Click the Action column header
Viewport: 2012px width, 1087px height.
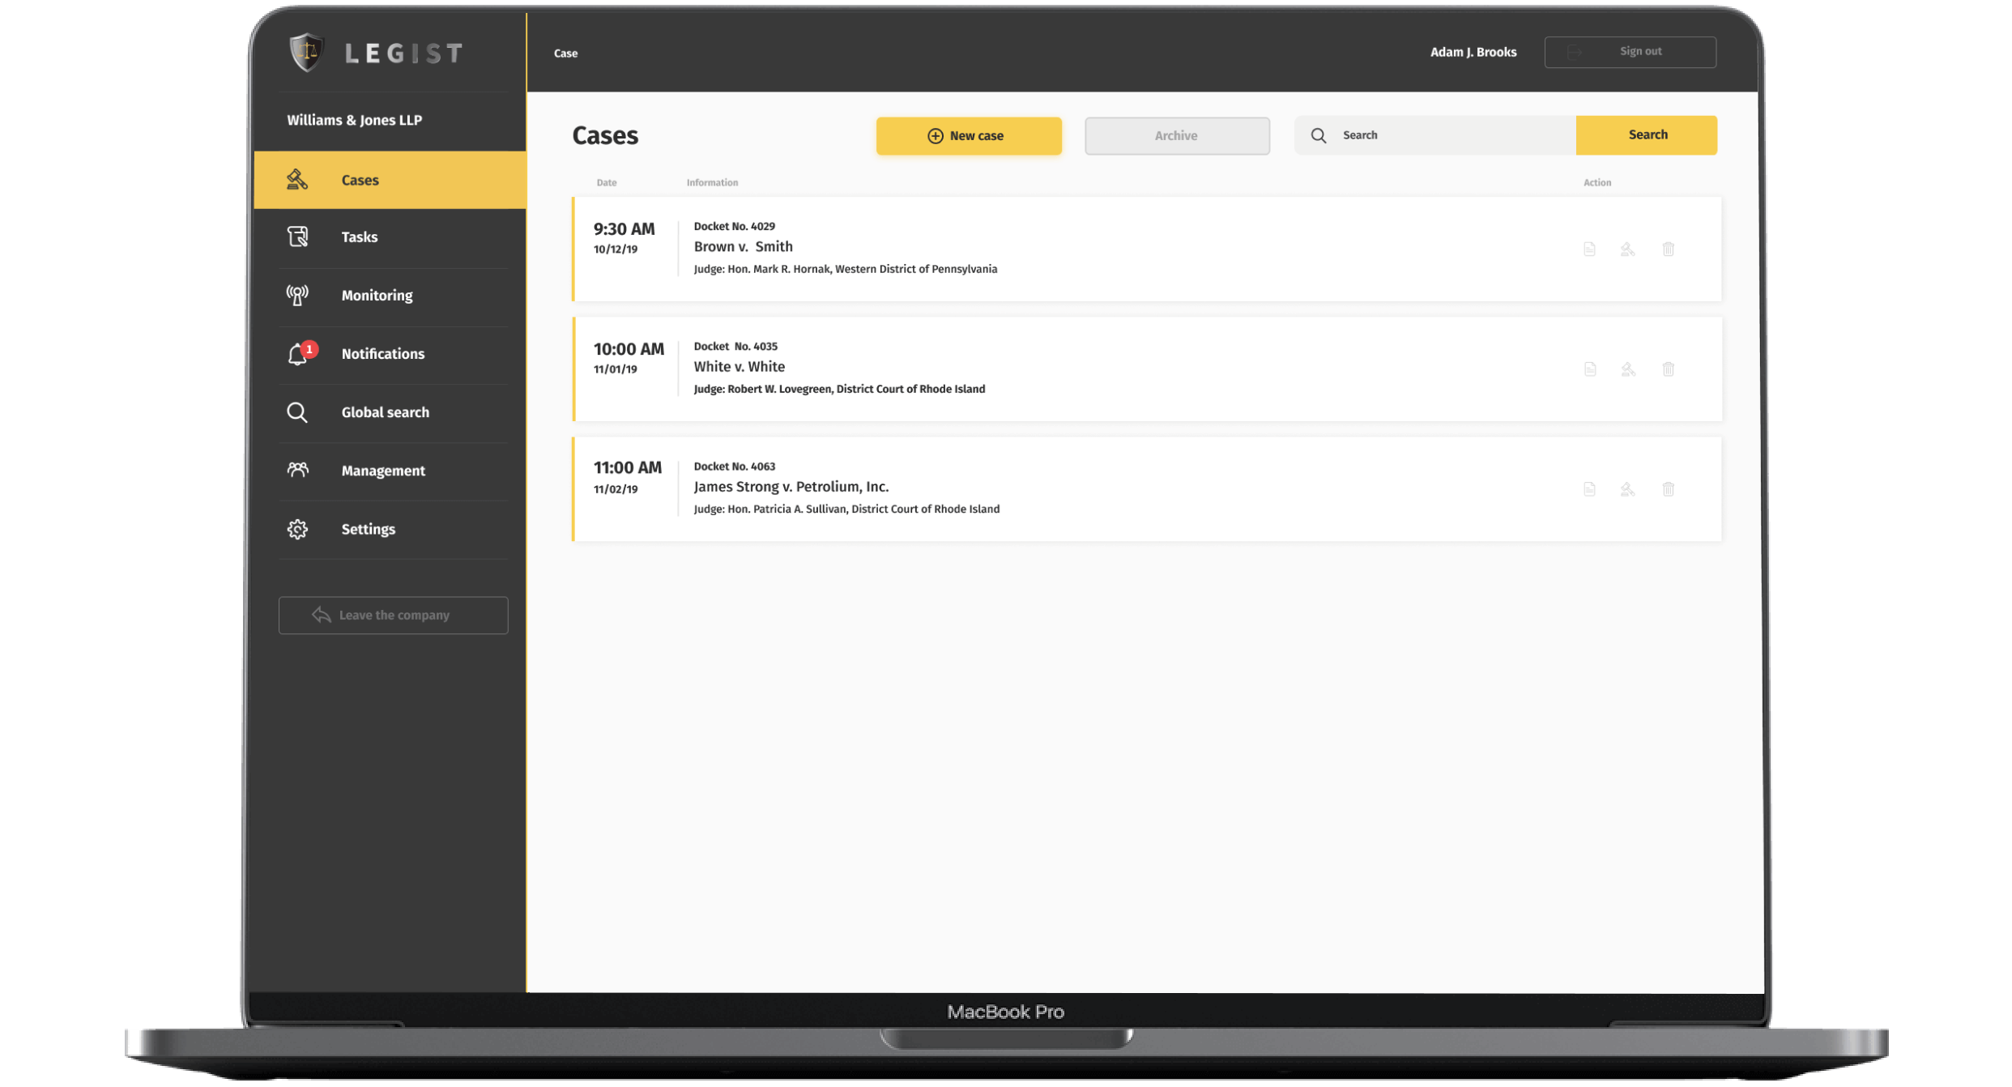tap(1596, 182)
